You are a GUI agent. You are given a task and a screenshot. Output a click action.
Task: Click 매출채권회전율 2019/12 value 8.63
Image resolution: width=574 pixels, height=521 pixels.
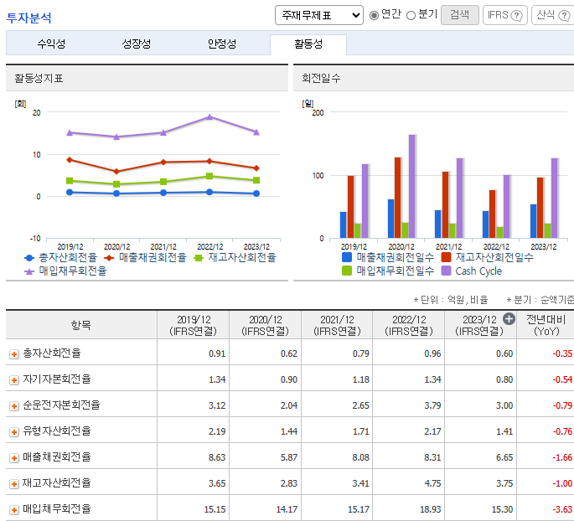tap(217, 457)
